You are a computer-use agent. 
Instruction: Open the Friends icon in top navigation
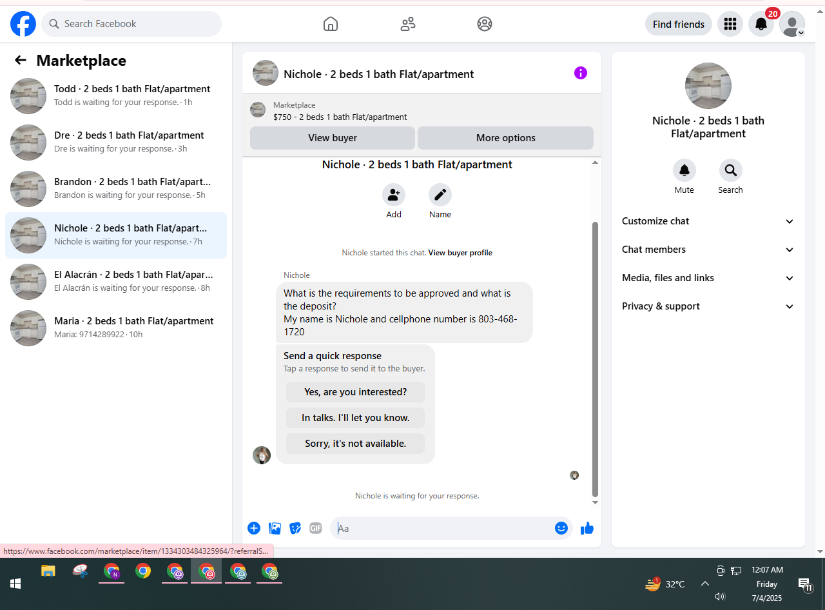coord(408,24)
